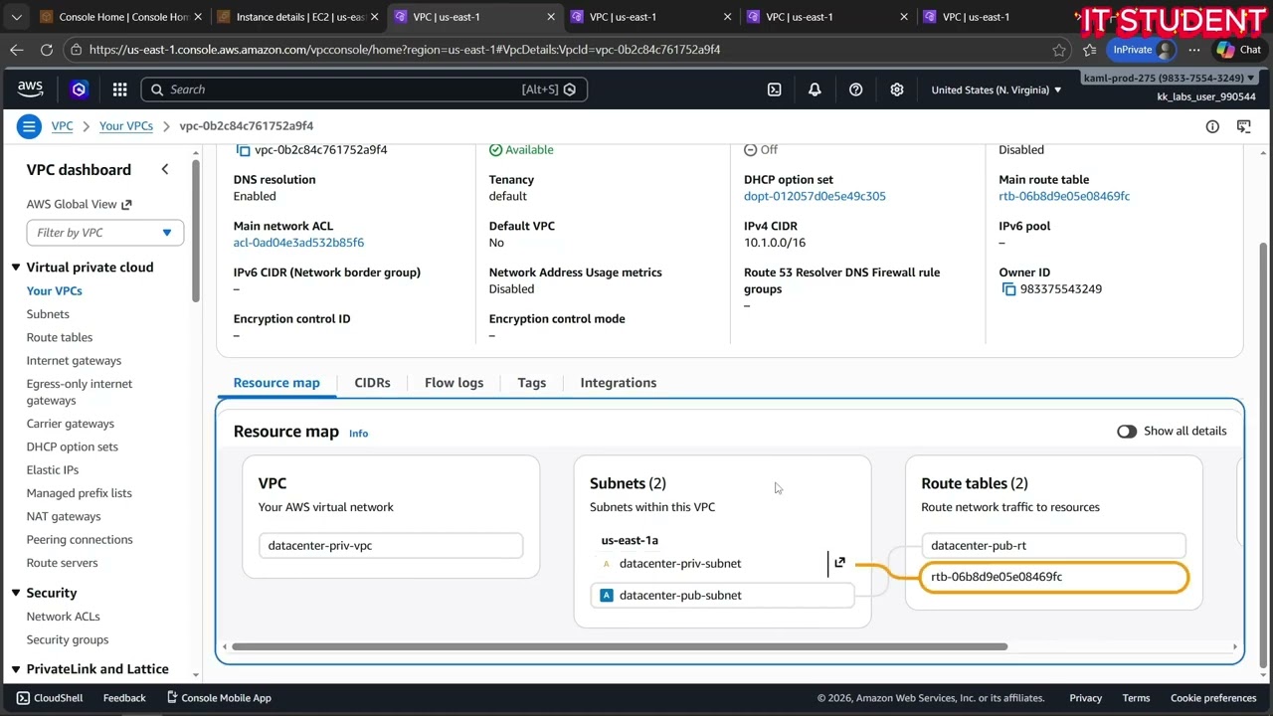View the site information icon

77,49
